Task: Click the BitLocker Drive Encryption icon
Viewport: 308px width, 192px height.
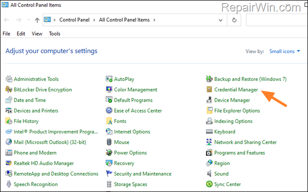Action: [8, 89]
